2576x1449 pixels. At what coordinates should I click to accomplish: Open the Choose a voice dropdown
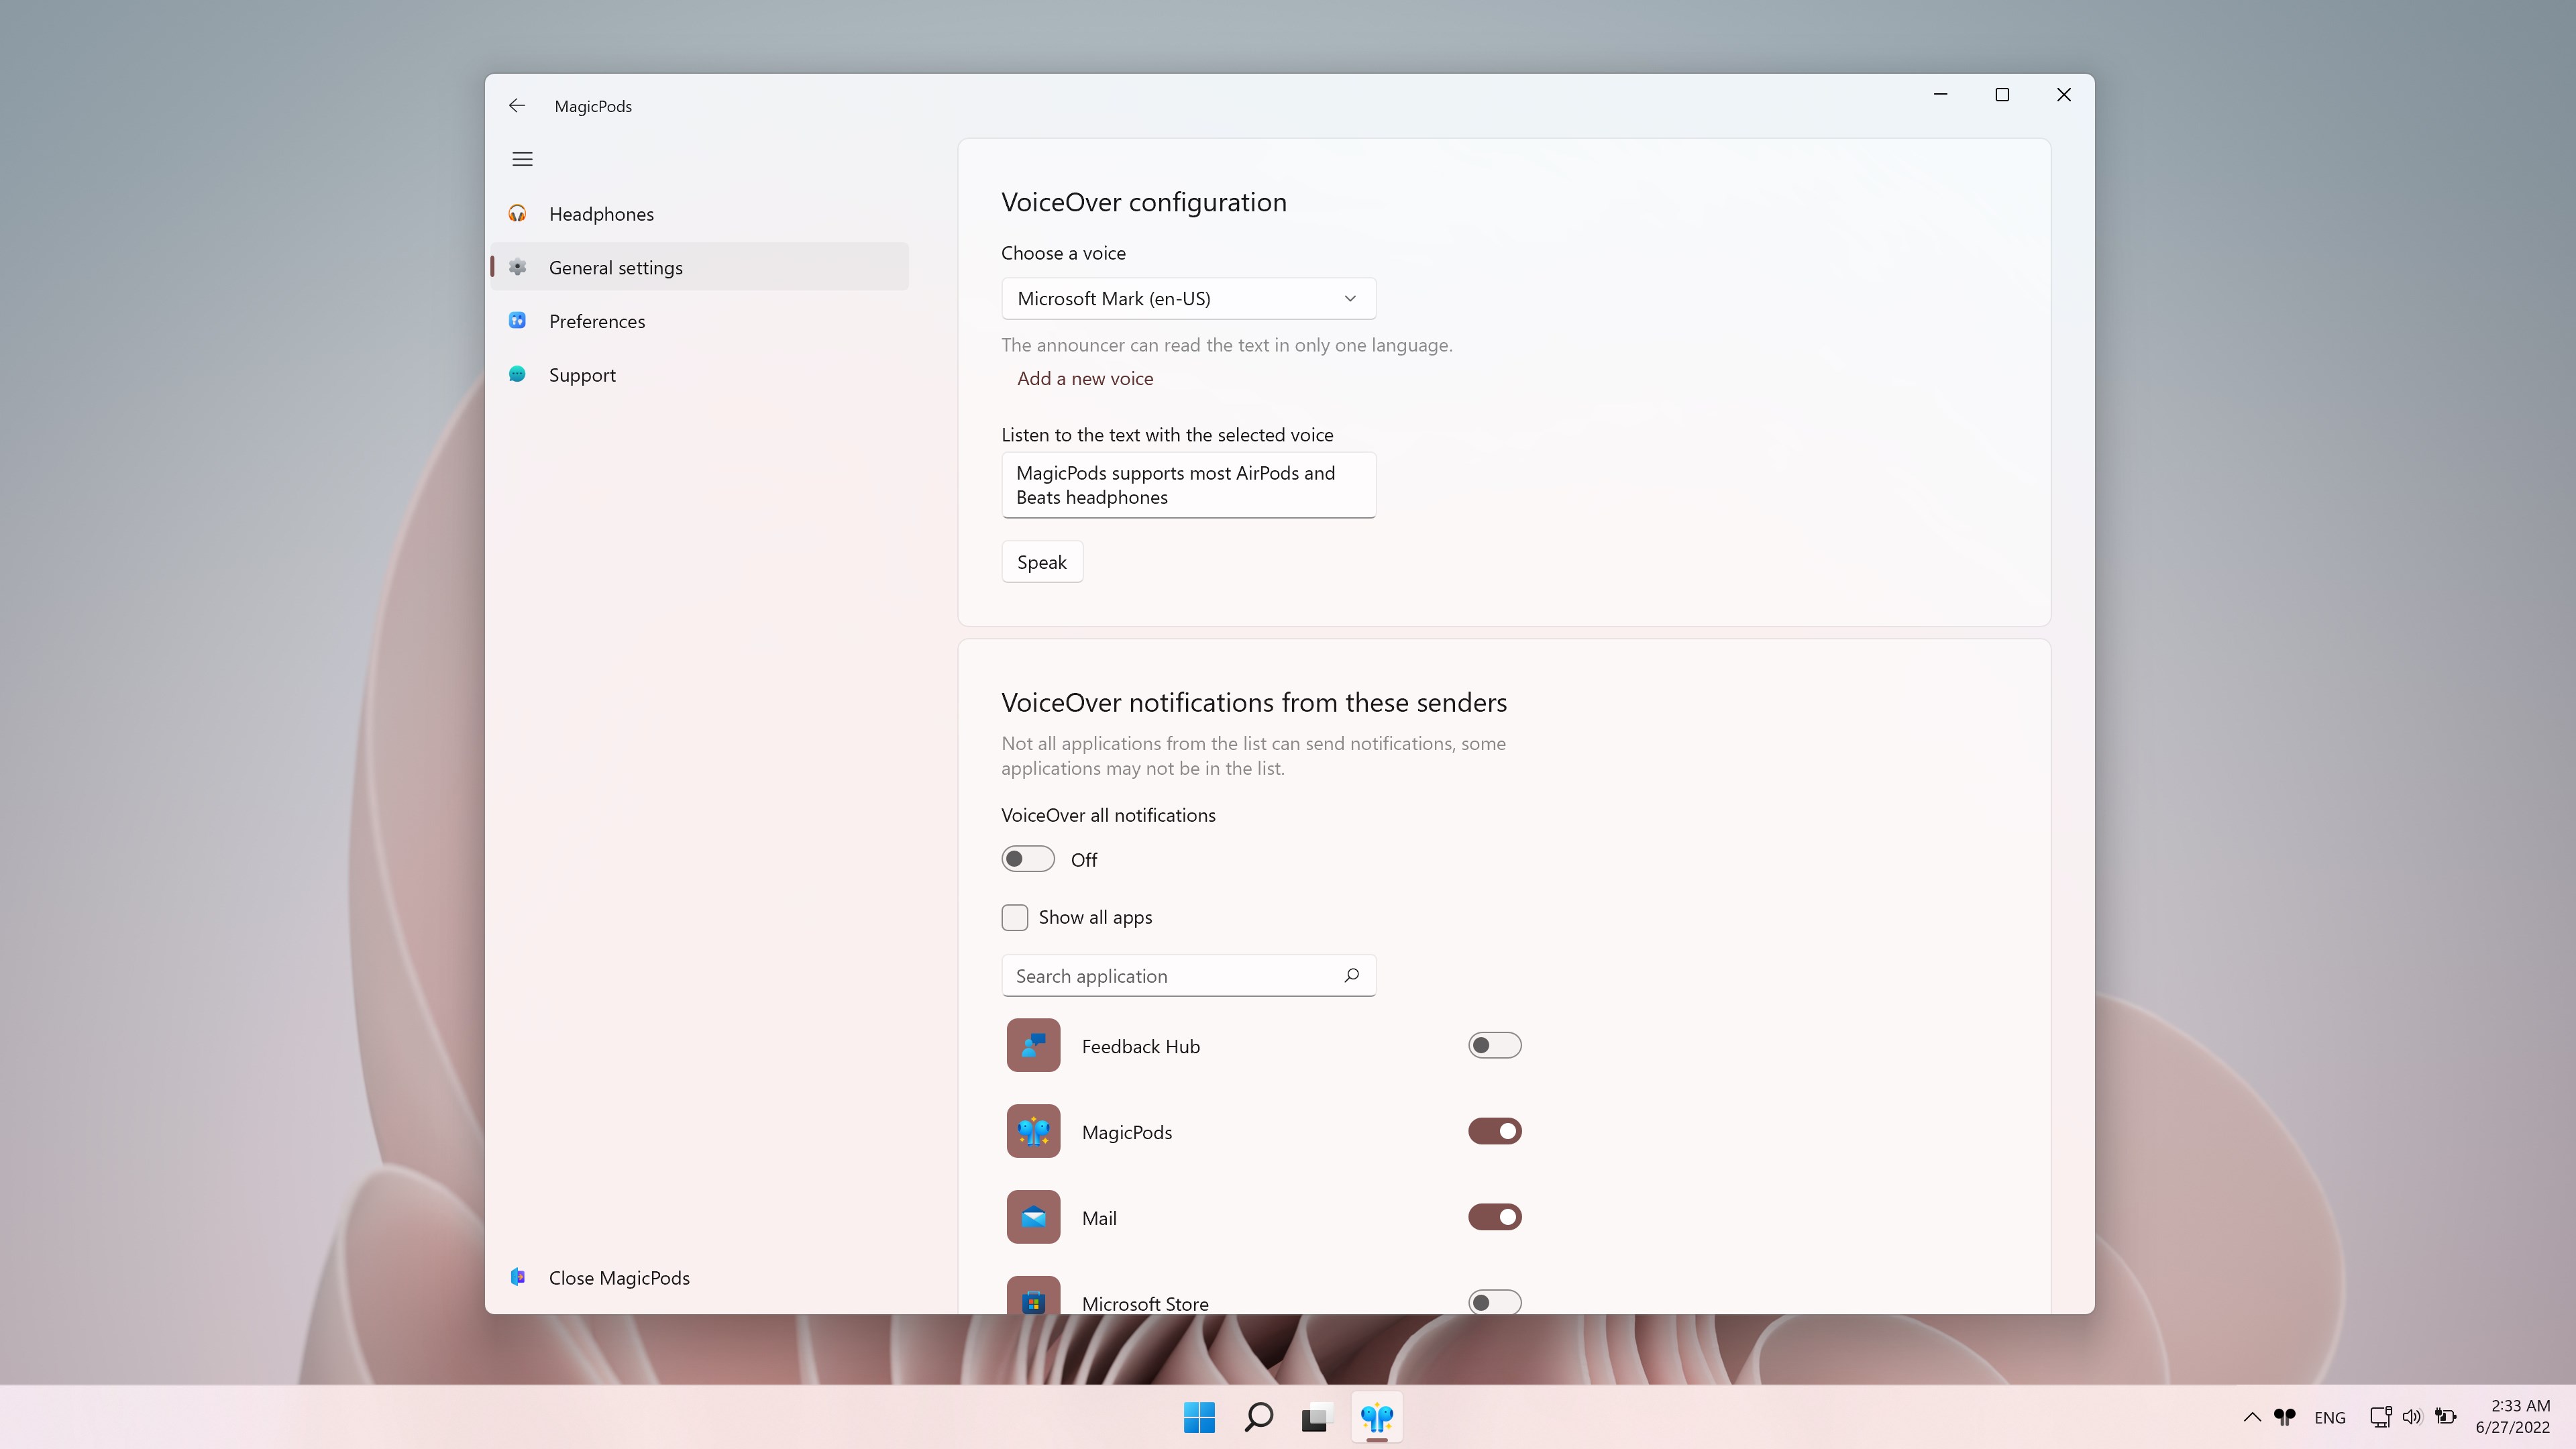[x=1188, y=298]
